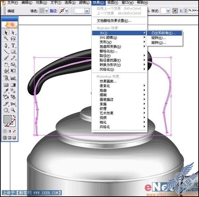The width and height of the screenshot is (199, 197).
Task: Select the Lasso tool
Action: pyautogui.click(x=13, y=38)
